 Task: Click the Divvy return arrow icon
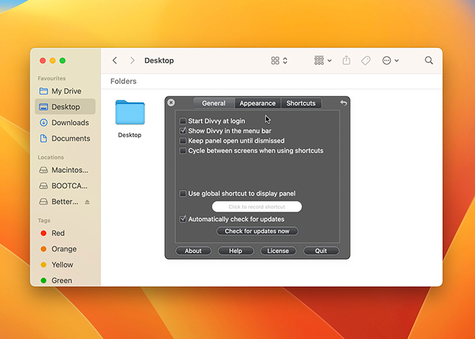click(343, 103)
